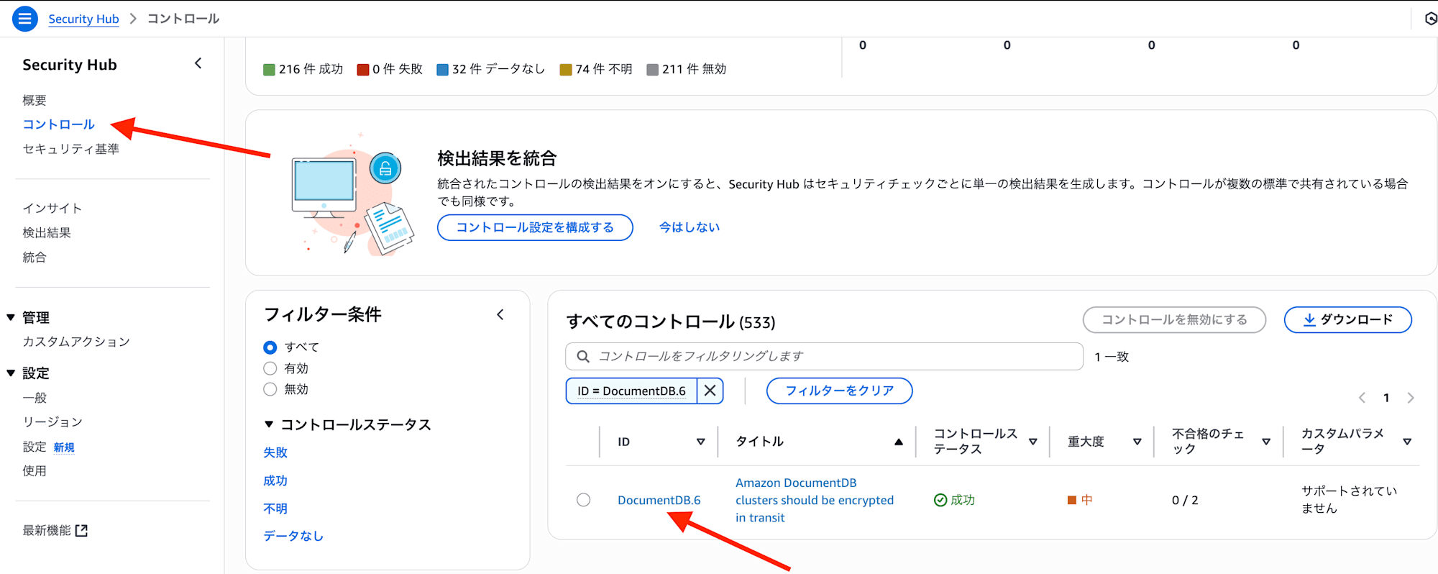1438x574 pixels.
Task: Sort by the ID column dropdown arrow
Action: (x=701, y=442)
